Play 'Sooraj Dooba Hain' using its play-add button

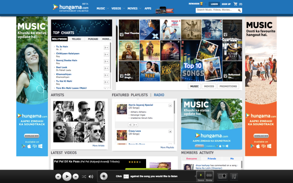(106, 62)
